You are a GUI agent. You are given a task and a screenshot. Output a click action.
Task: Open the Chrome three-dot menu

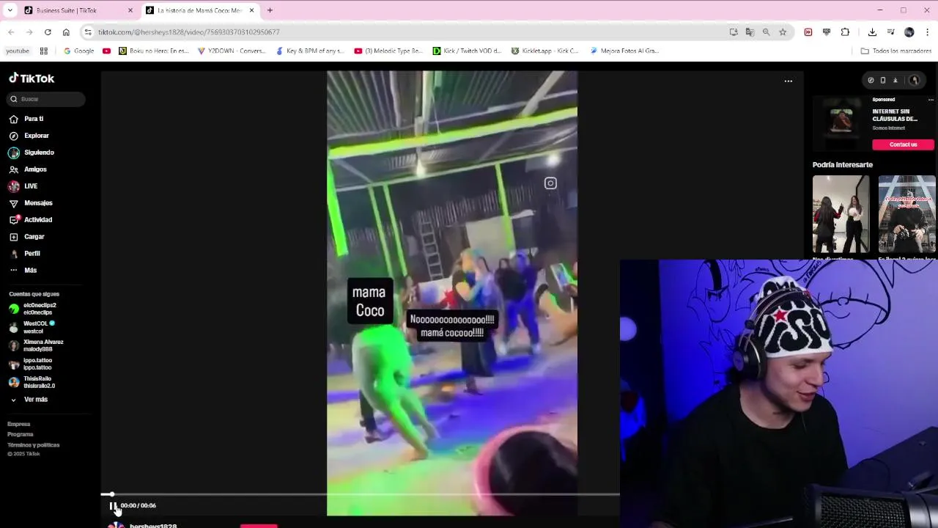[x=928, y=32]
